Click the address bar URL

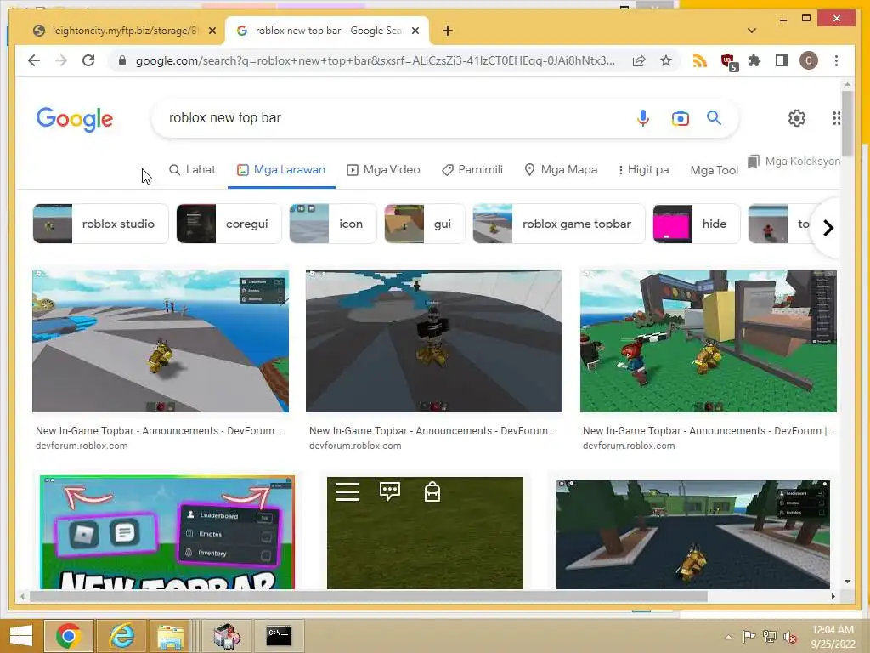[x=375, y=60]
